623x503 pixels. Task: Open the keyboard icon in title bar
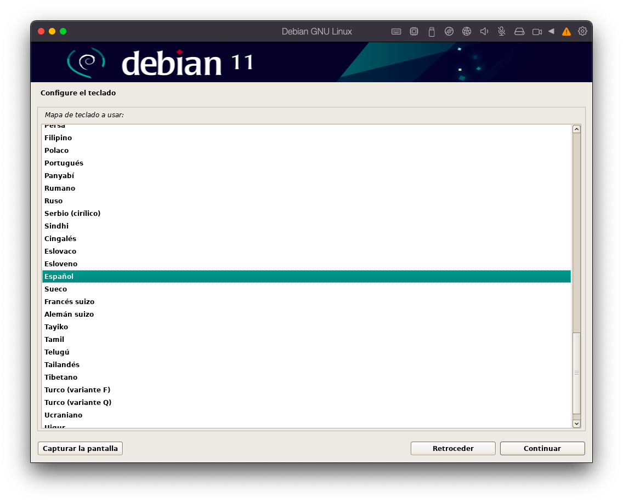click(396, 31)
